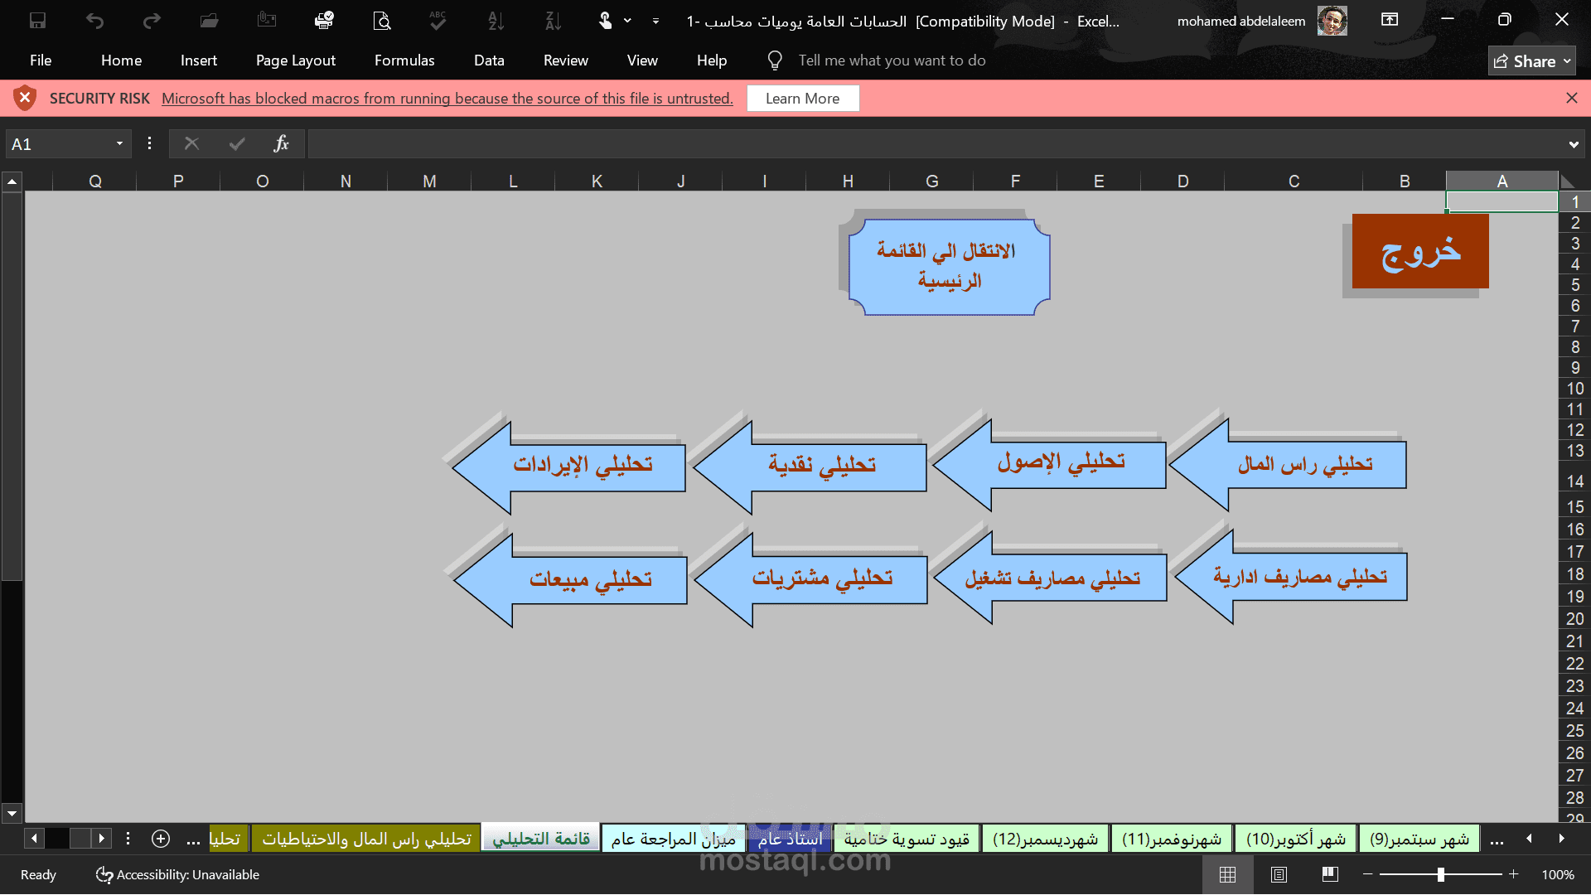The image size is (1591, 895).
Task: Switch to the Insert ribbon tab
Action: [x=199, y=60]
